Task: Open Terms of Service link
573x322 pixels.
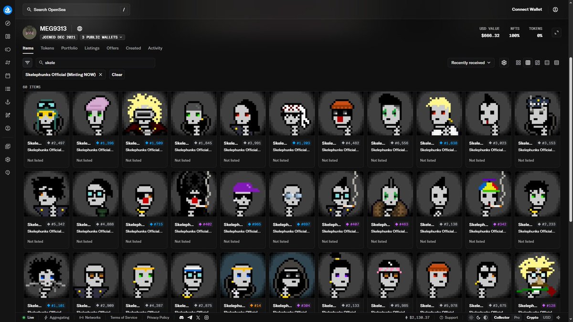Action: [x=124, y=317]
